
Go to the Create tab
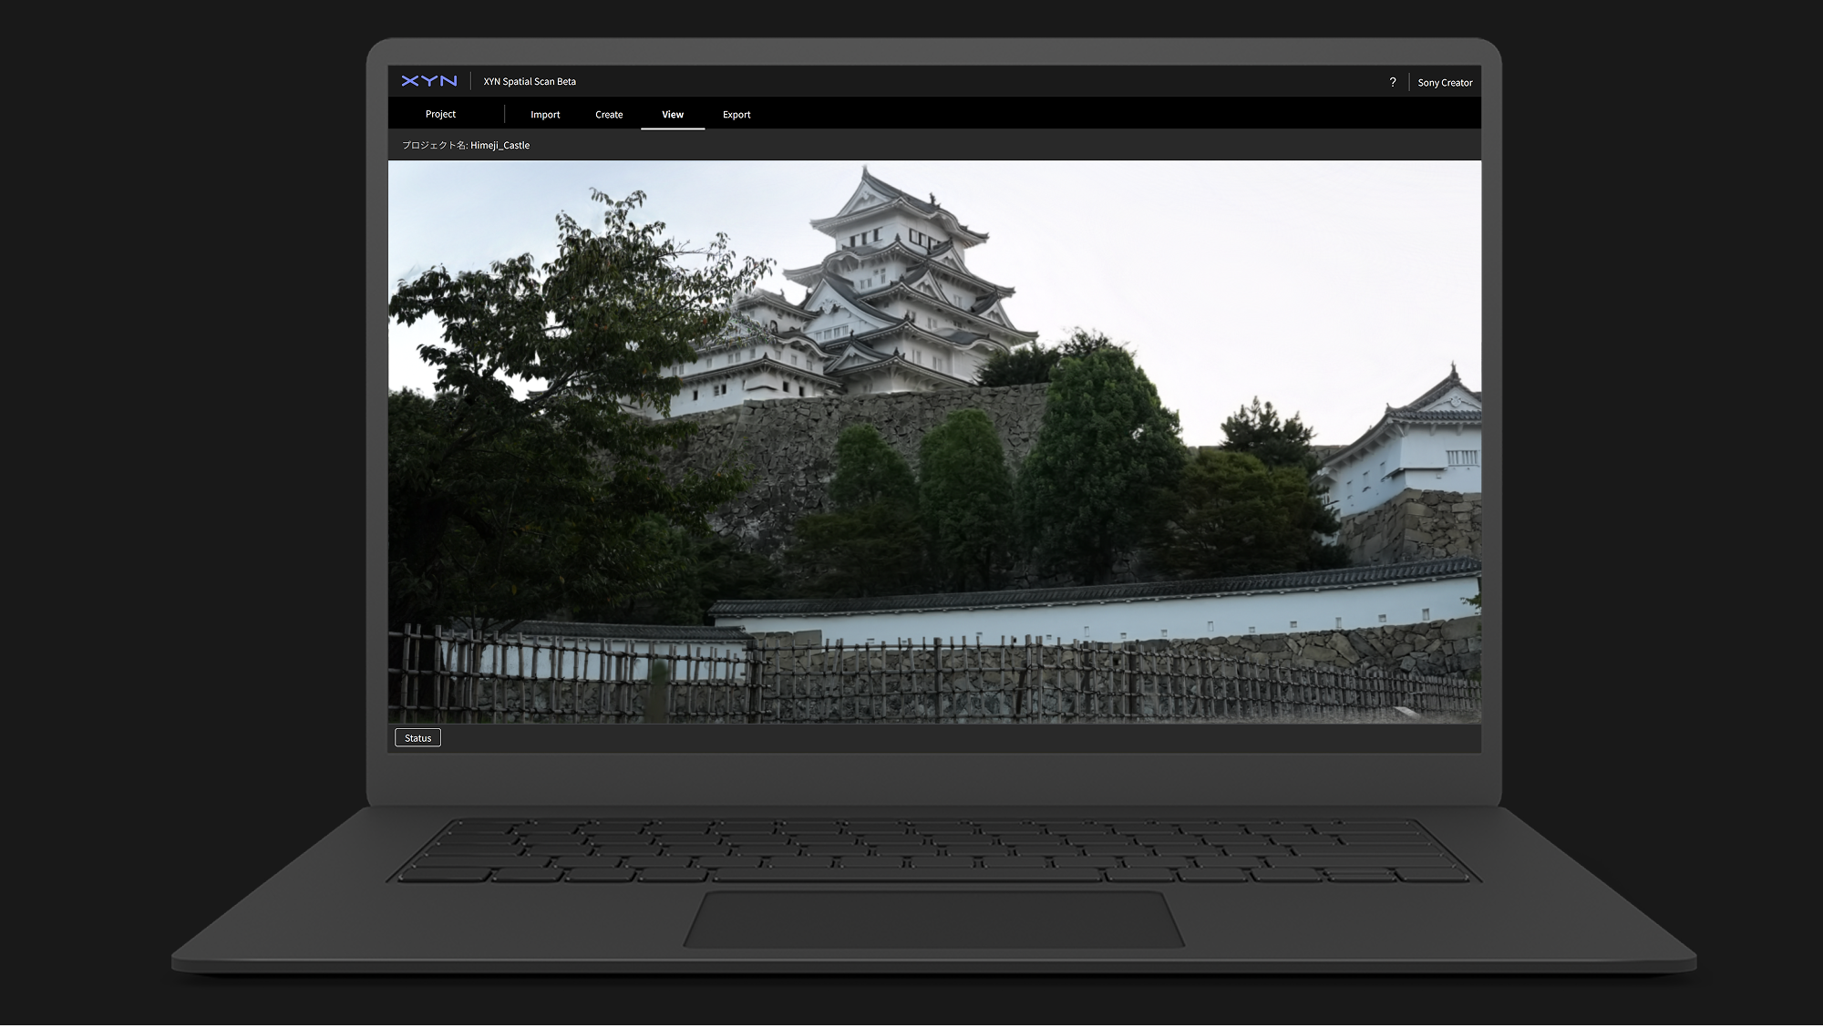[x=609, y=115]
